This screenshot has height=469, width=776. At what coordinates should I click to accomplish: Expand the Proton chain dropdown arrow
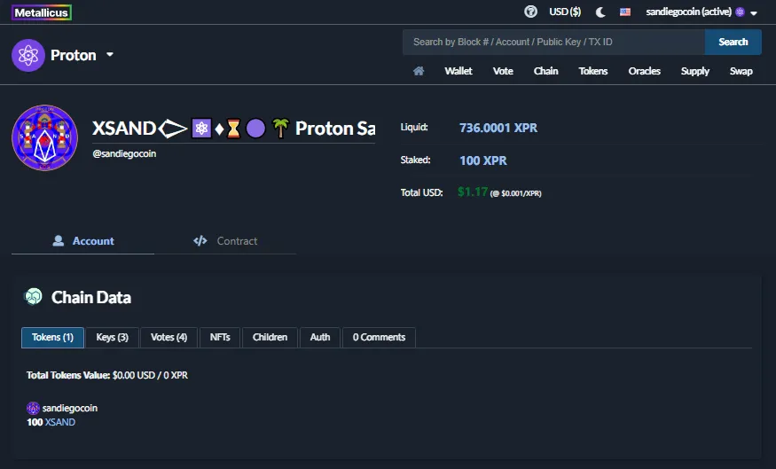[x=110, y=54]
